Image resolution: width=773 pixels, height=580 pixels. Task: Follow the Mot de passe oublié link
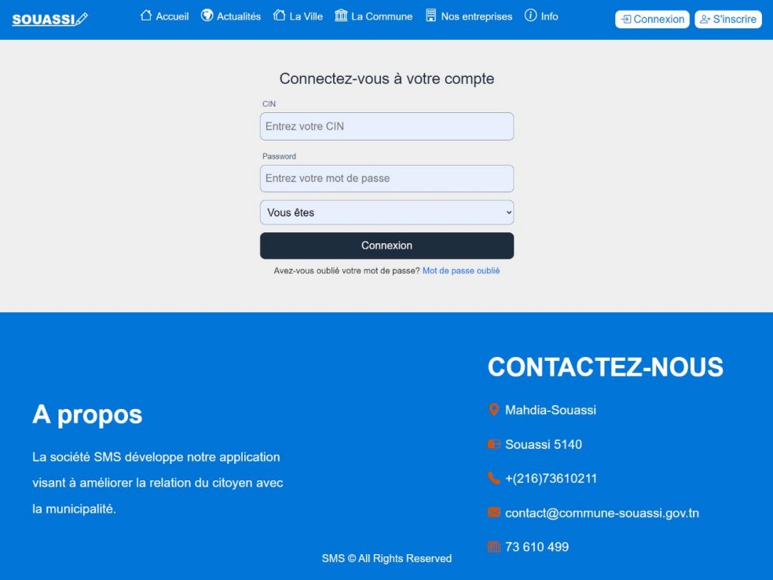461,271
